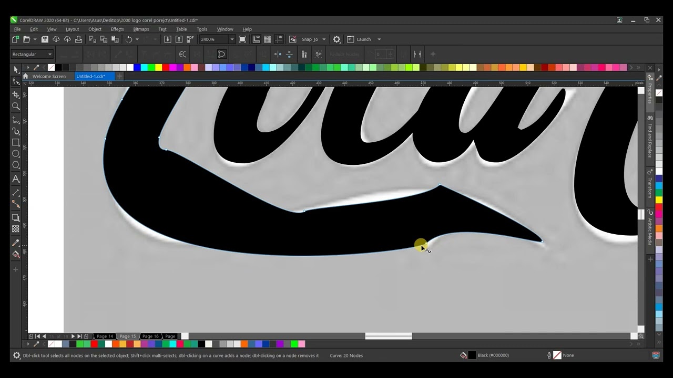Pick the Color Eyedropper tool in toolbox

pos(16,243)
